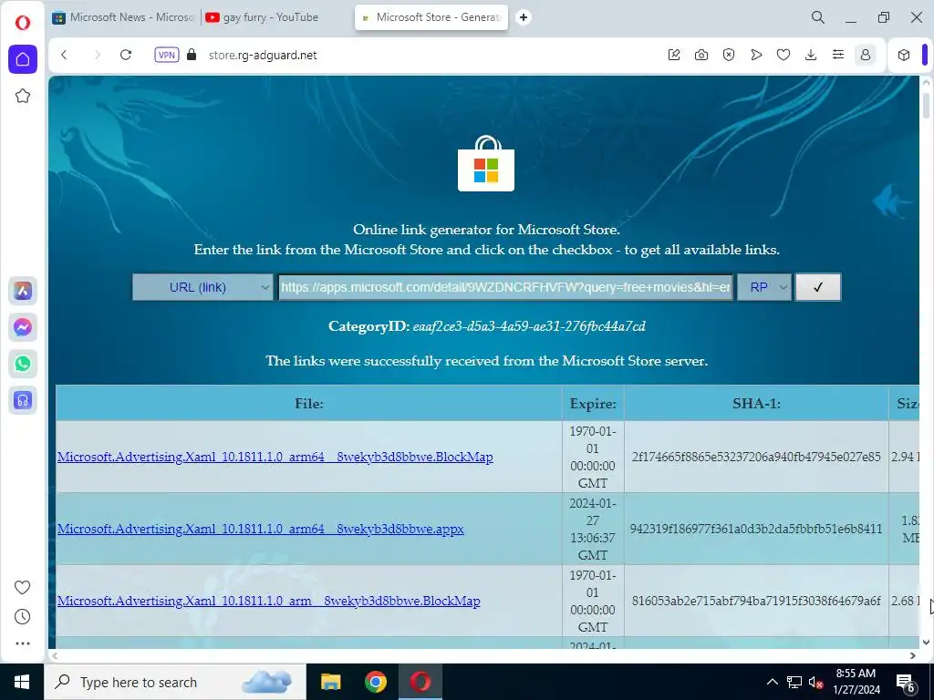Take a snapshot with the camera icon

click(x=701, y=55)
